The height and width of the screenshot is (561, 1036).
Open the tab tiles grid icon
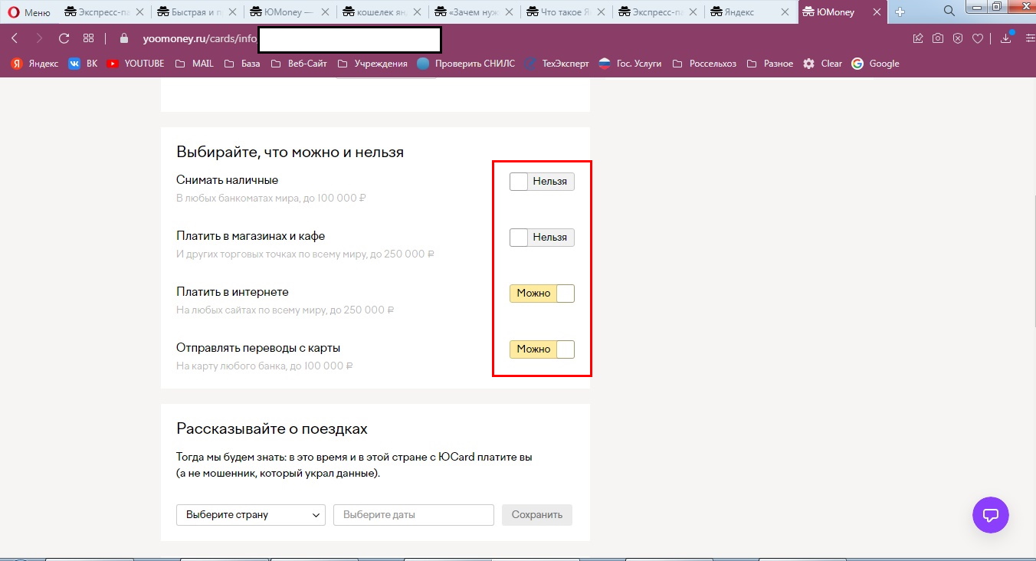tap(88, 37)
